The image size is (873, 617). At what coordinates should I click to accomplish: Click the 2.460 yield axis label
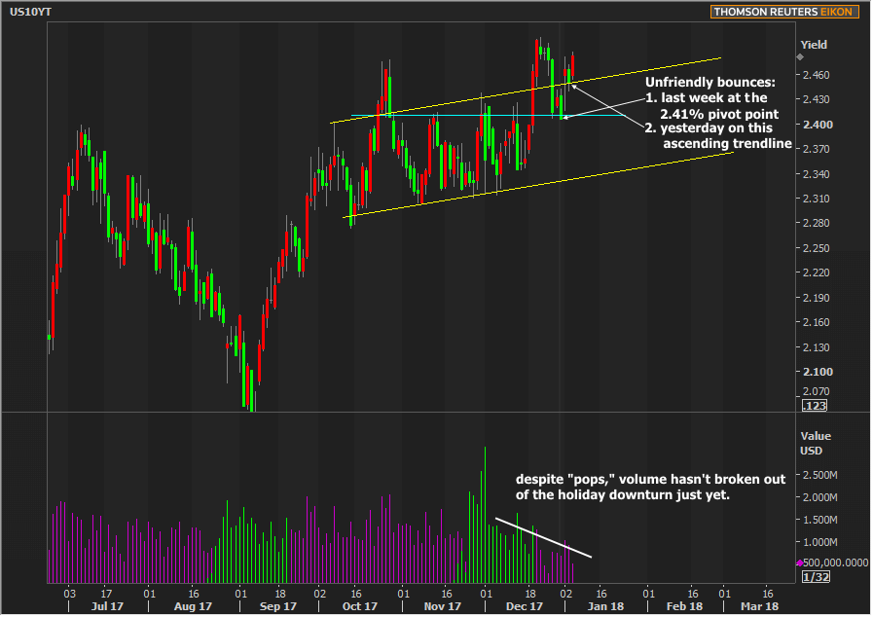point(816,75)
